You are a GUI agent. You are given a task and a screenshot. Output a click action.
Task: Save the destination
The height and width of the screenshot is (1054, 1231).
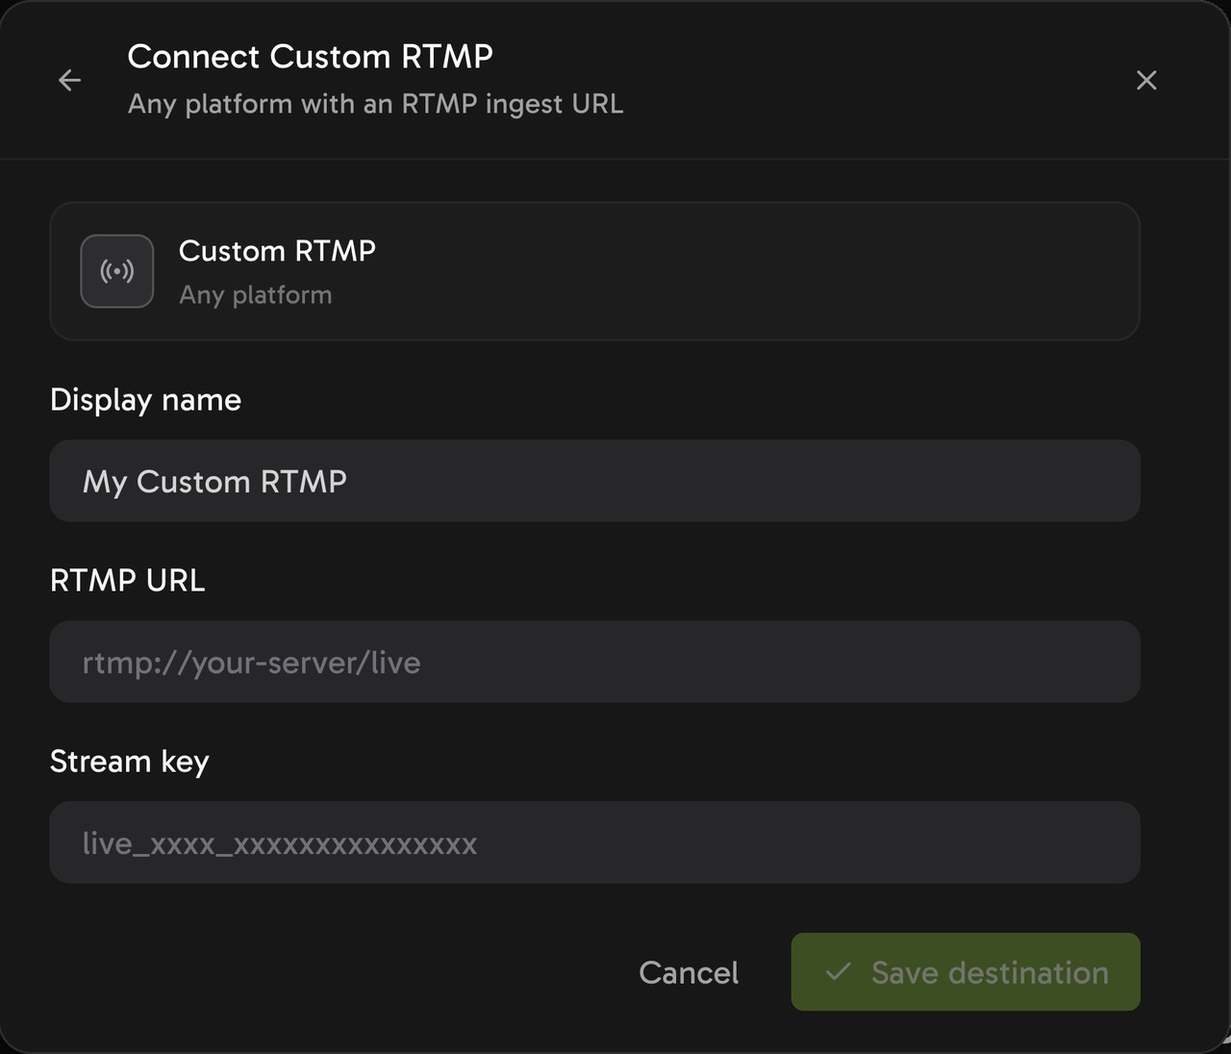point(966,972)
